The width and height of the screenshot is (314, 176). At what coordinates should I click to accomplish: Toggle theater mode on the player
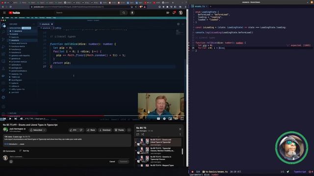(x=176, y=119)
